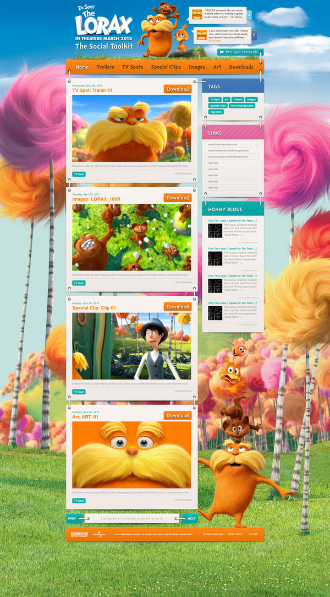Open the 152 Comments link on ART_01 post
Viewport: 330px width, 597px height.
[183, 500]
